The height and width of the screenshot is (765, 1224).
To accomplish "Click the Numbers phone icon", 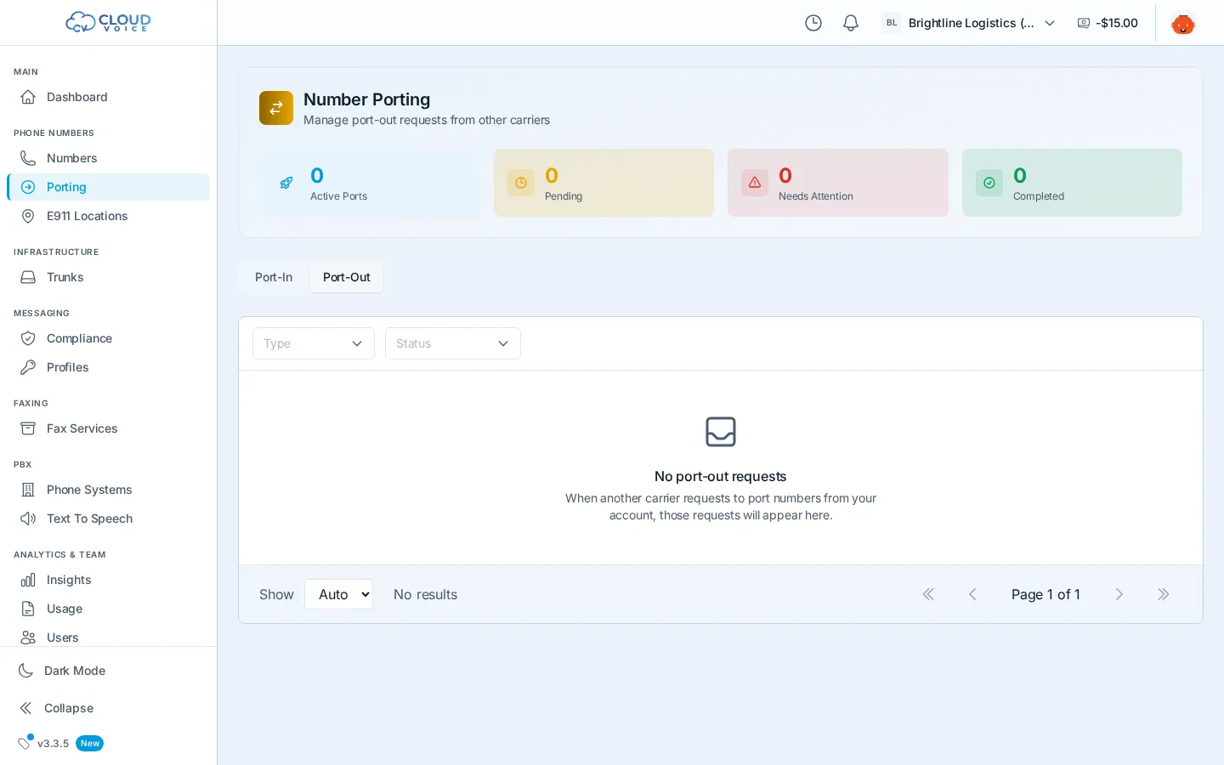I will [28, 158].
